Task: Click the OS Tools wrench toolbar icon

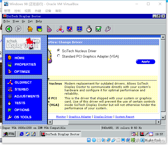Action: point(108,29)
